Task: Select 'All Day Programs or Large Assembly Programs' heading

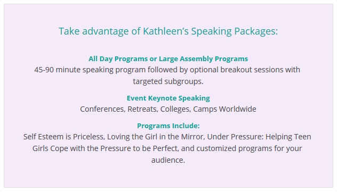Action: [x=168, y=59]
